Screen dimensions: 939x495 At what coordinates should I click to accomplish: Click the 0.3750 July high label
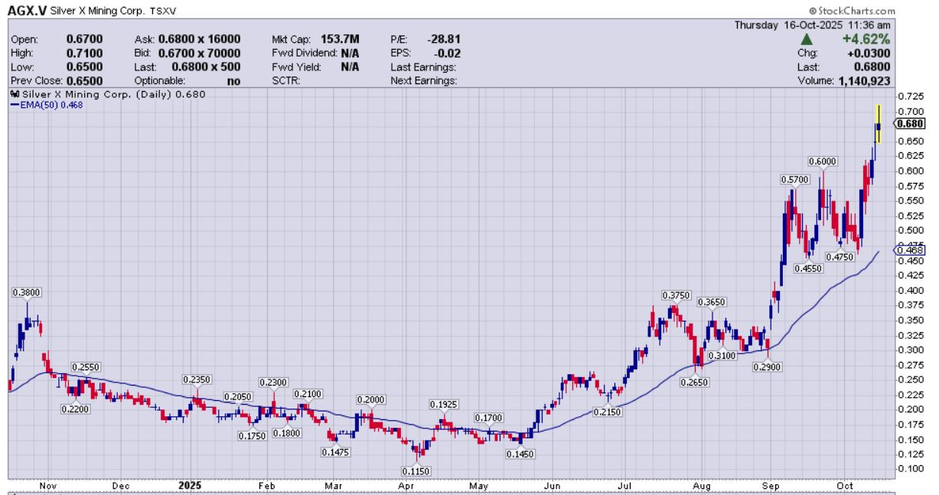pos(677,295)
